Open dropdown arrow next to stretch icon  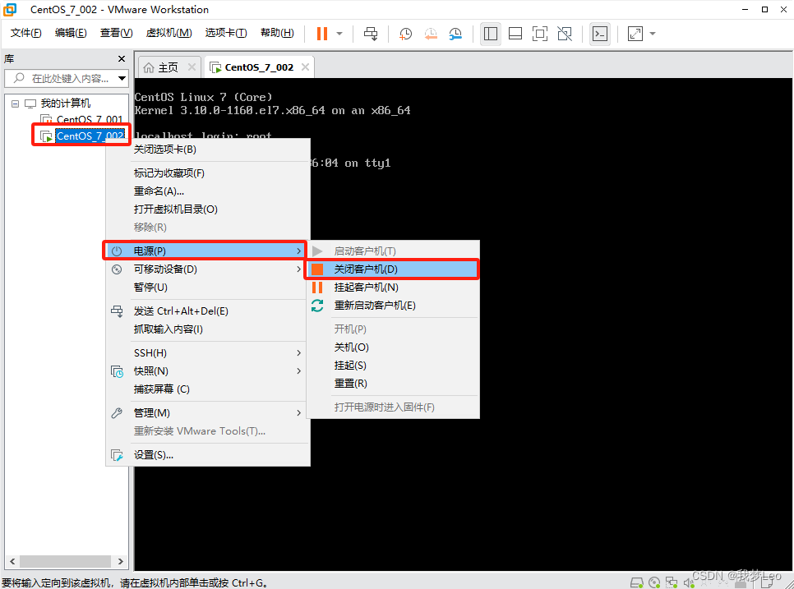(653, 34)
